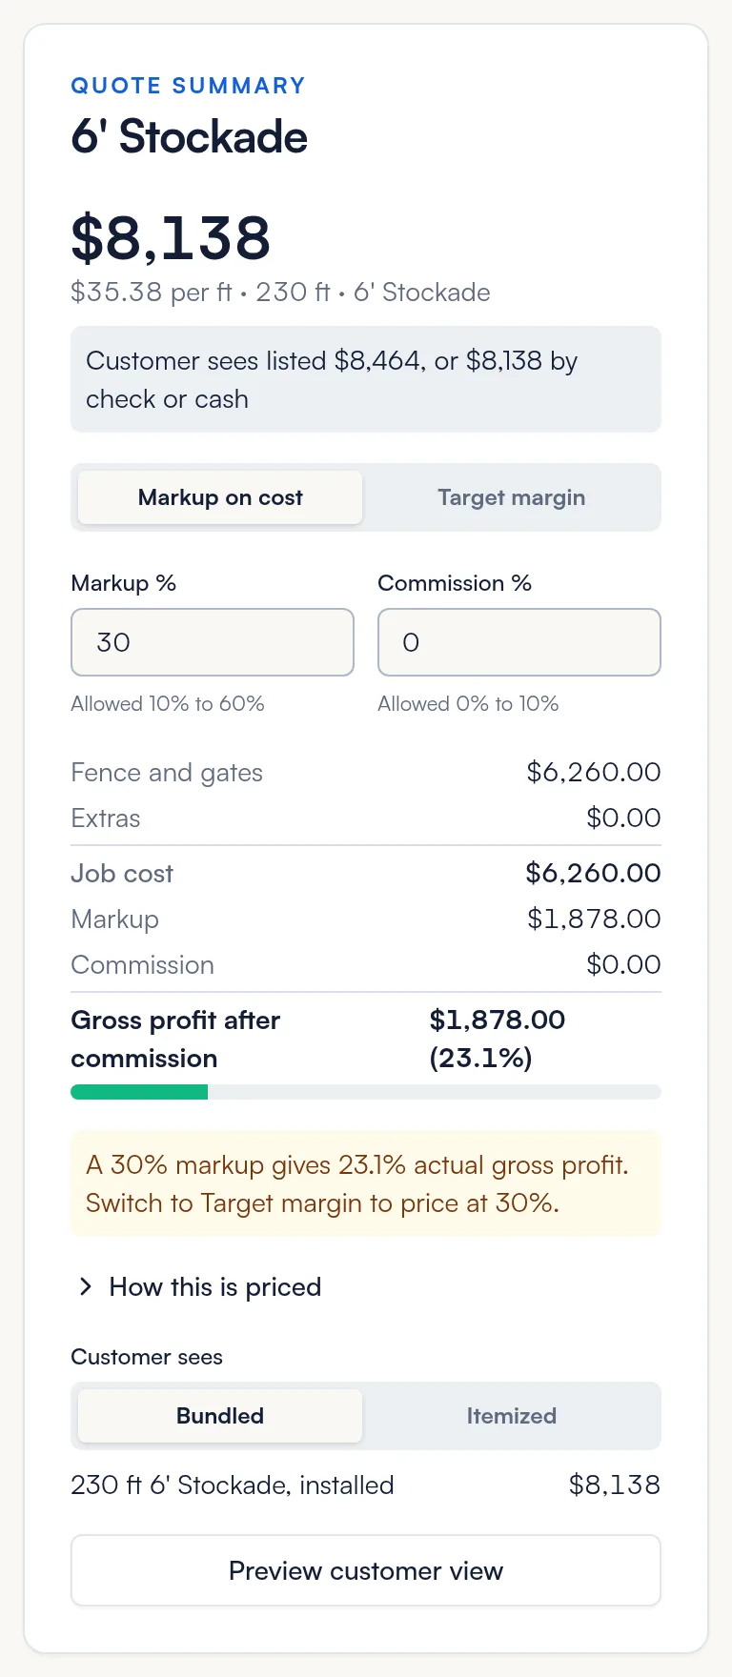The width and height of the screenshot is (732, 1677).
Task: Click the 'Commission' row label
Action: click(142, 965)
